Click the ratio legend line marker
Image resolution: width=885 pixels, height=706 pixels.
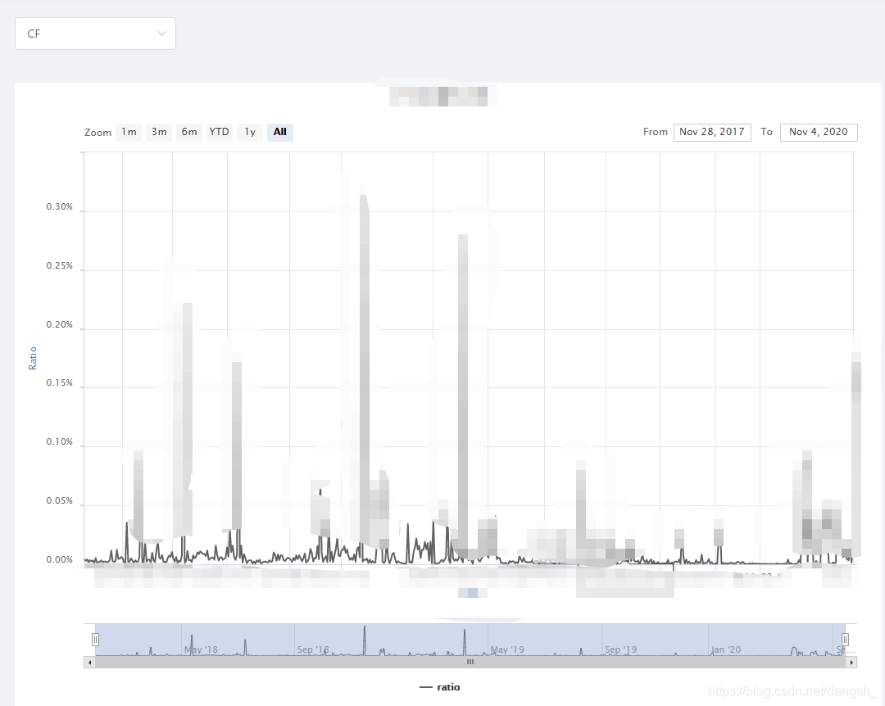coord(425,687)
